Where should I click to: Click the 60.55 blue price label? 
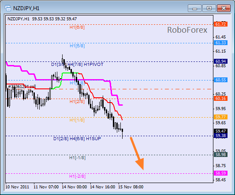click(x=220, y=80)
